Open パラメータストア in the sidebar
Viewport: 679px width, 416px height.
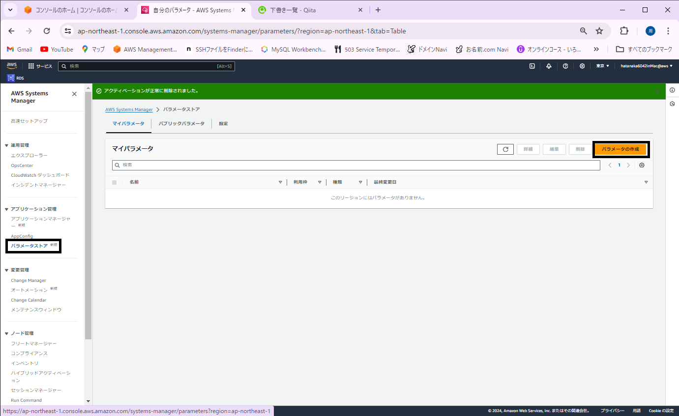click(x=30, y=246)
